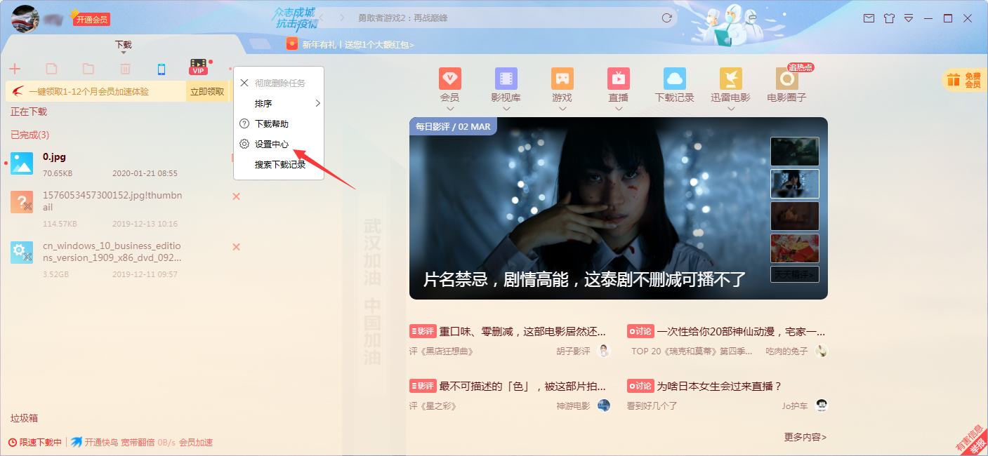Expand the chevron under 游戏
Viewport: 988px width, 456px height.
click(x=562, y=109)
